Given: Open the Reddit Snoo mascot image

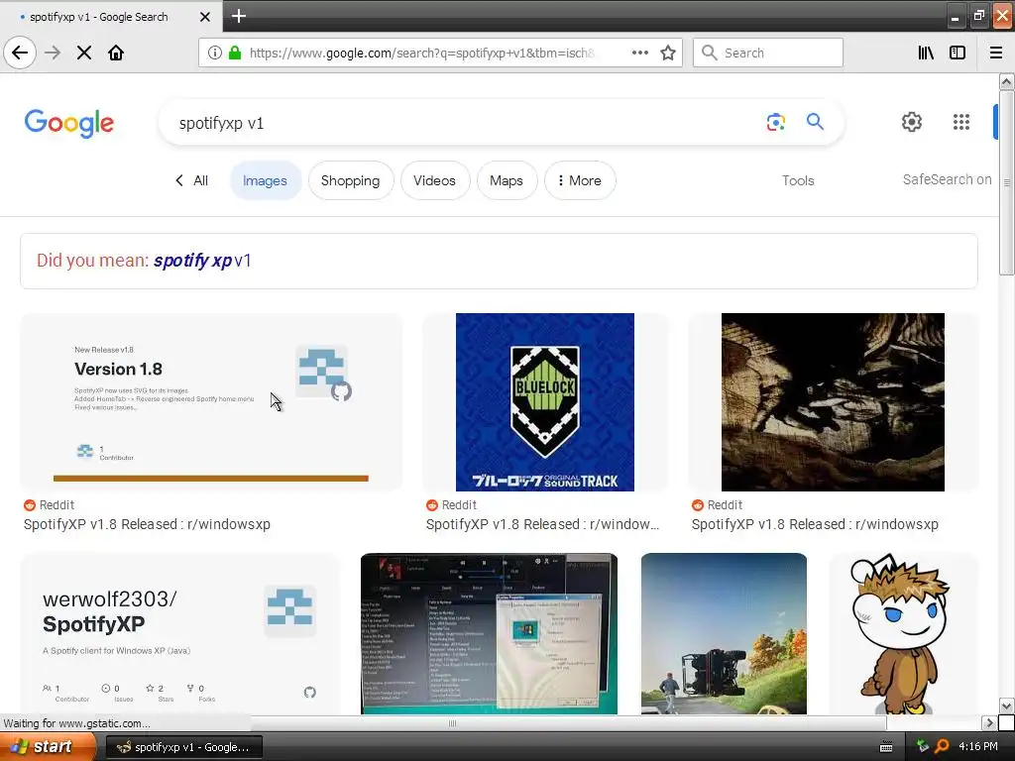Looking at the screenshot, I should [903, 634].
